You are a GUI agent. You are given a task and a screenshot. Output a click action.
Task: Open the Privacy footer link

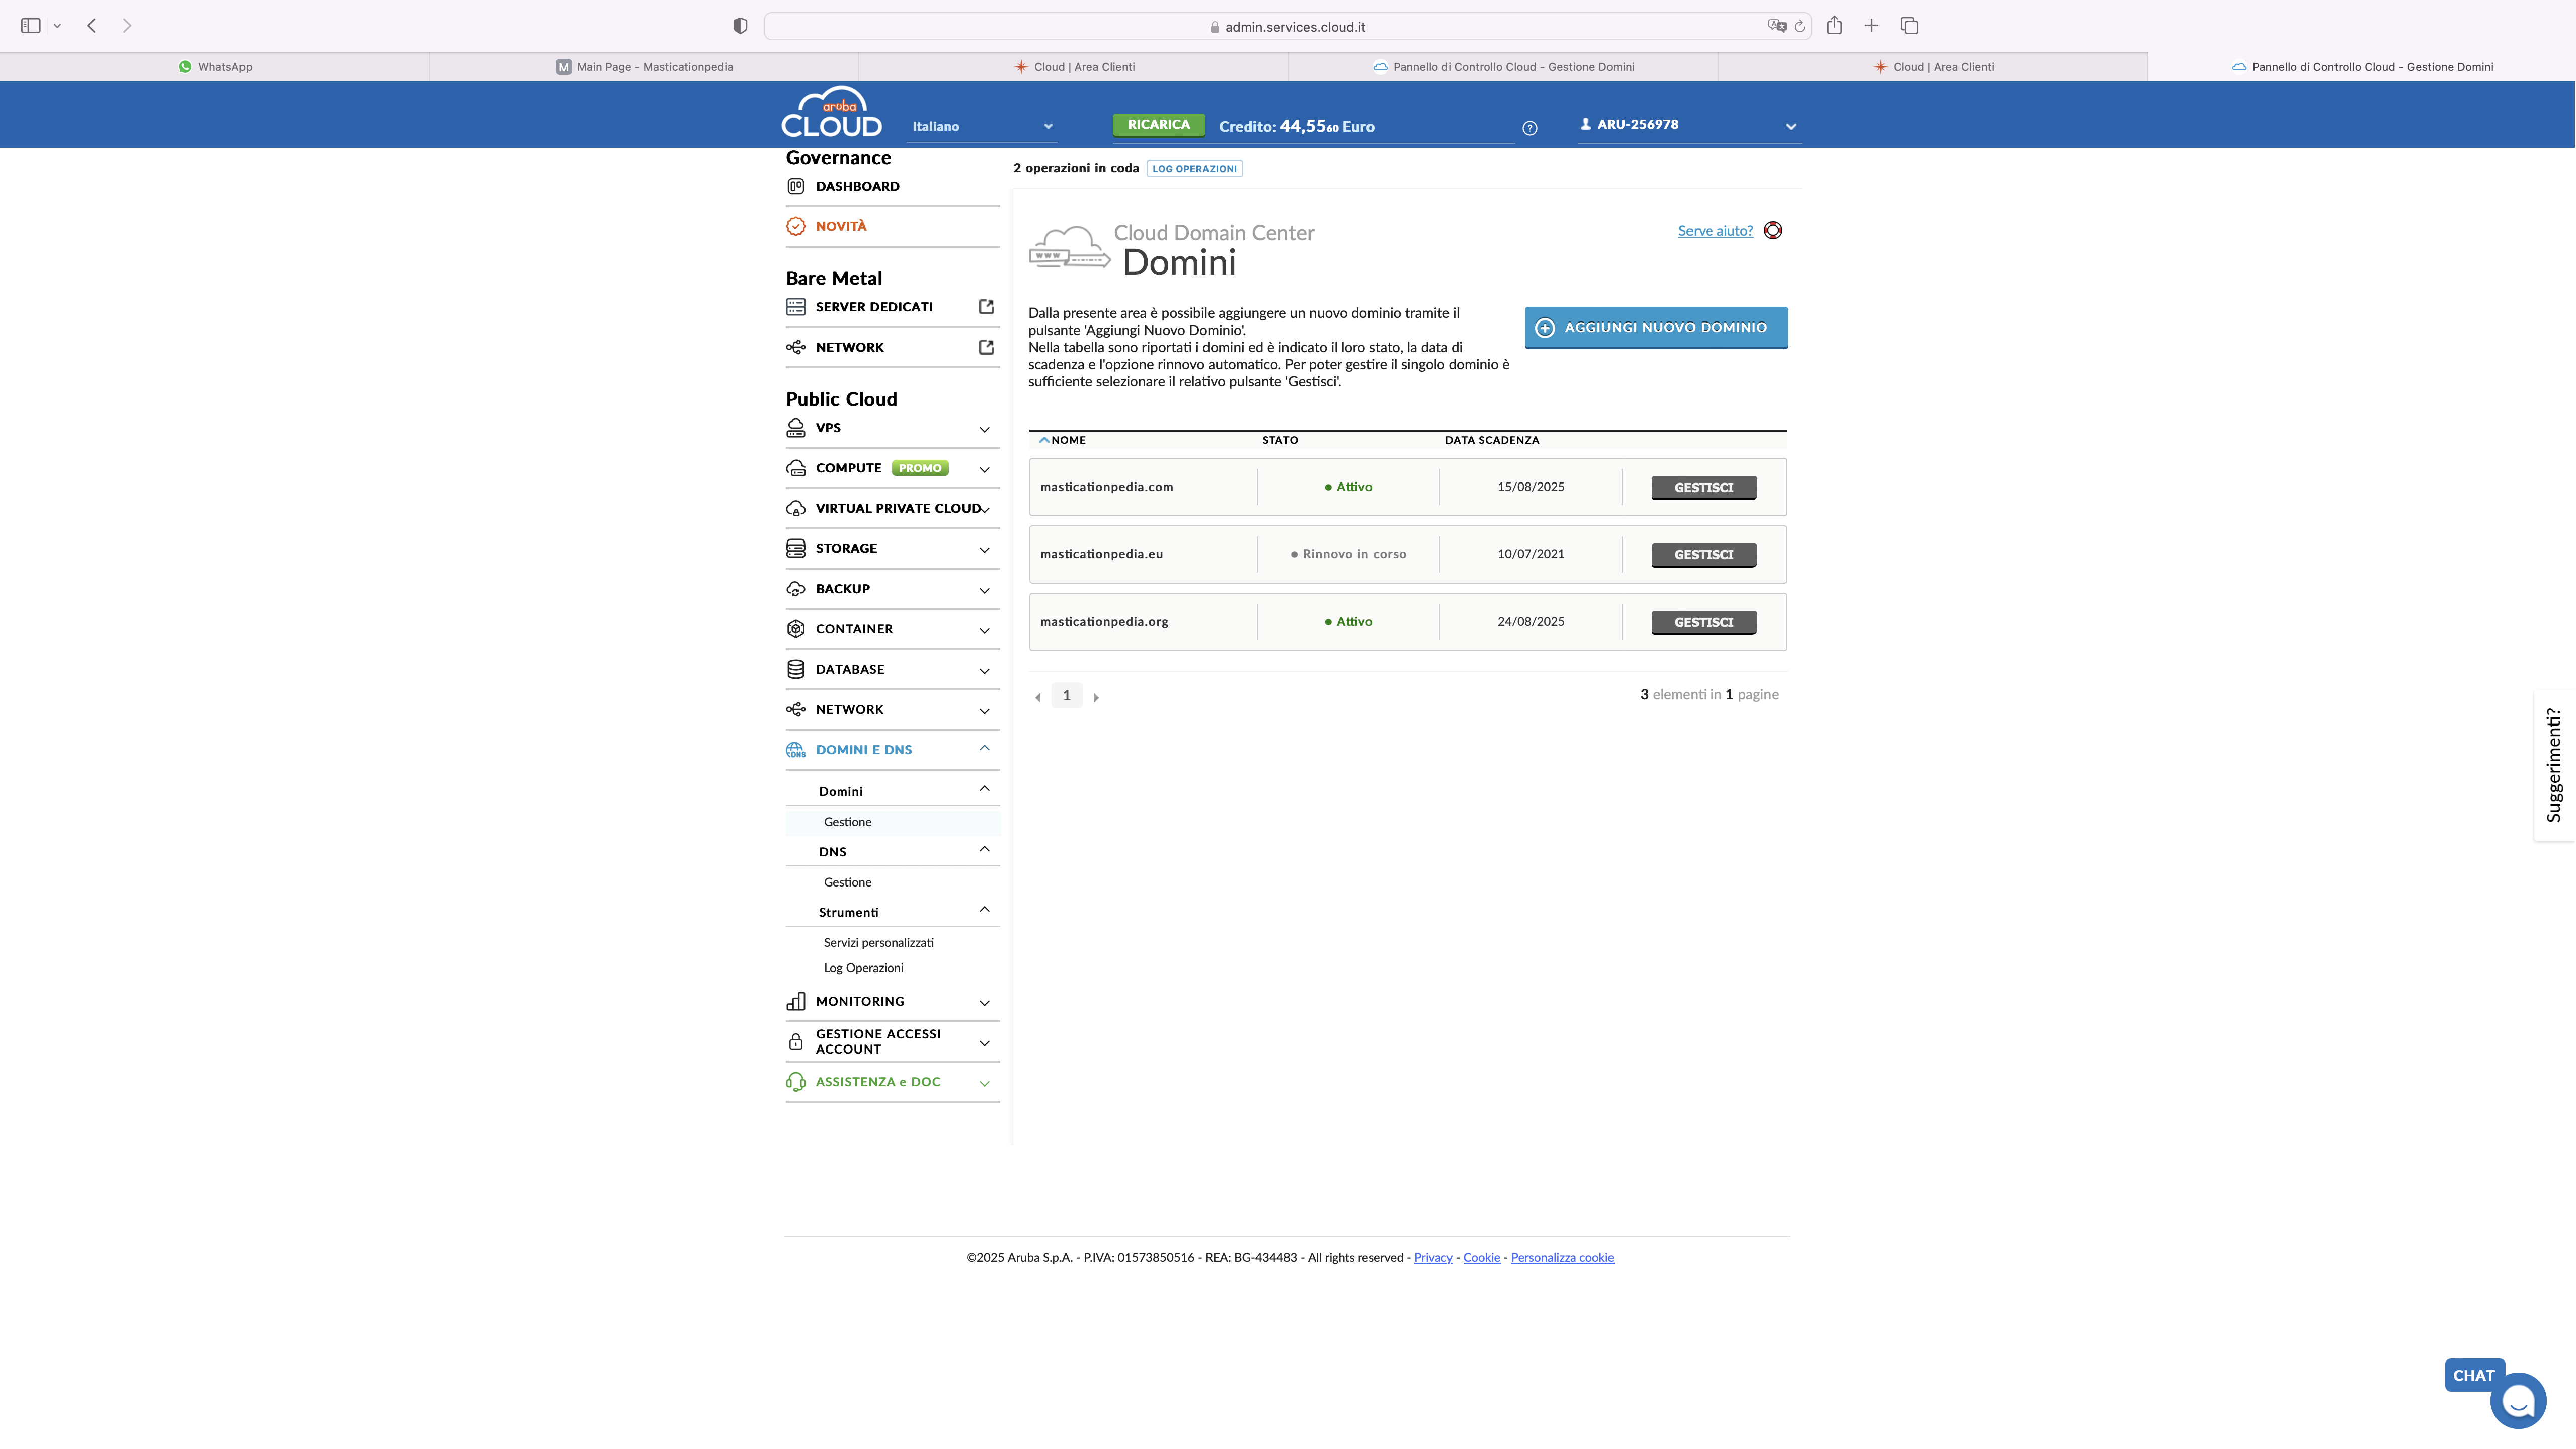click(1432, 1257)
